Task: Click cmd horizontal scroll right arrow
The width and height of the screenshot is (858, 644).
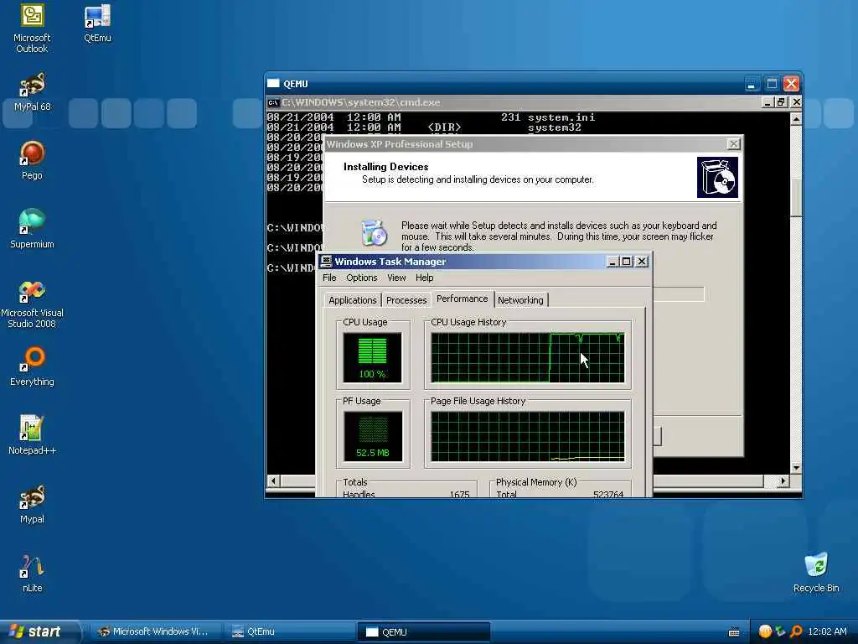Action: point(783,480)
